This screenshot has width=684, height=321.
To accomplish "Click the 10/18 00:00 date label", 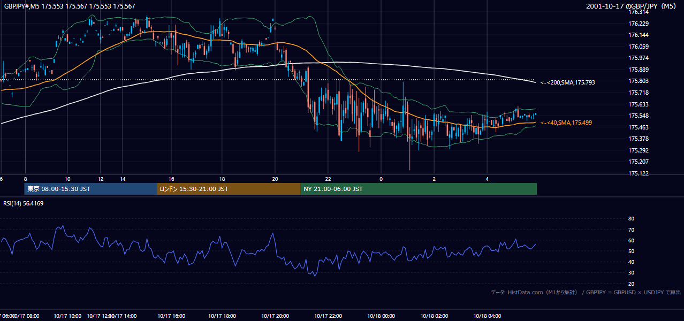I will [x=381, y=316].
